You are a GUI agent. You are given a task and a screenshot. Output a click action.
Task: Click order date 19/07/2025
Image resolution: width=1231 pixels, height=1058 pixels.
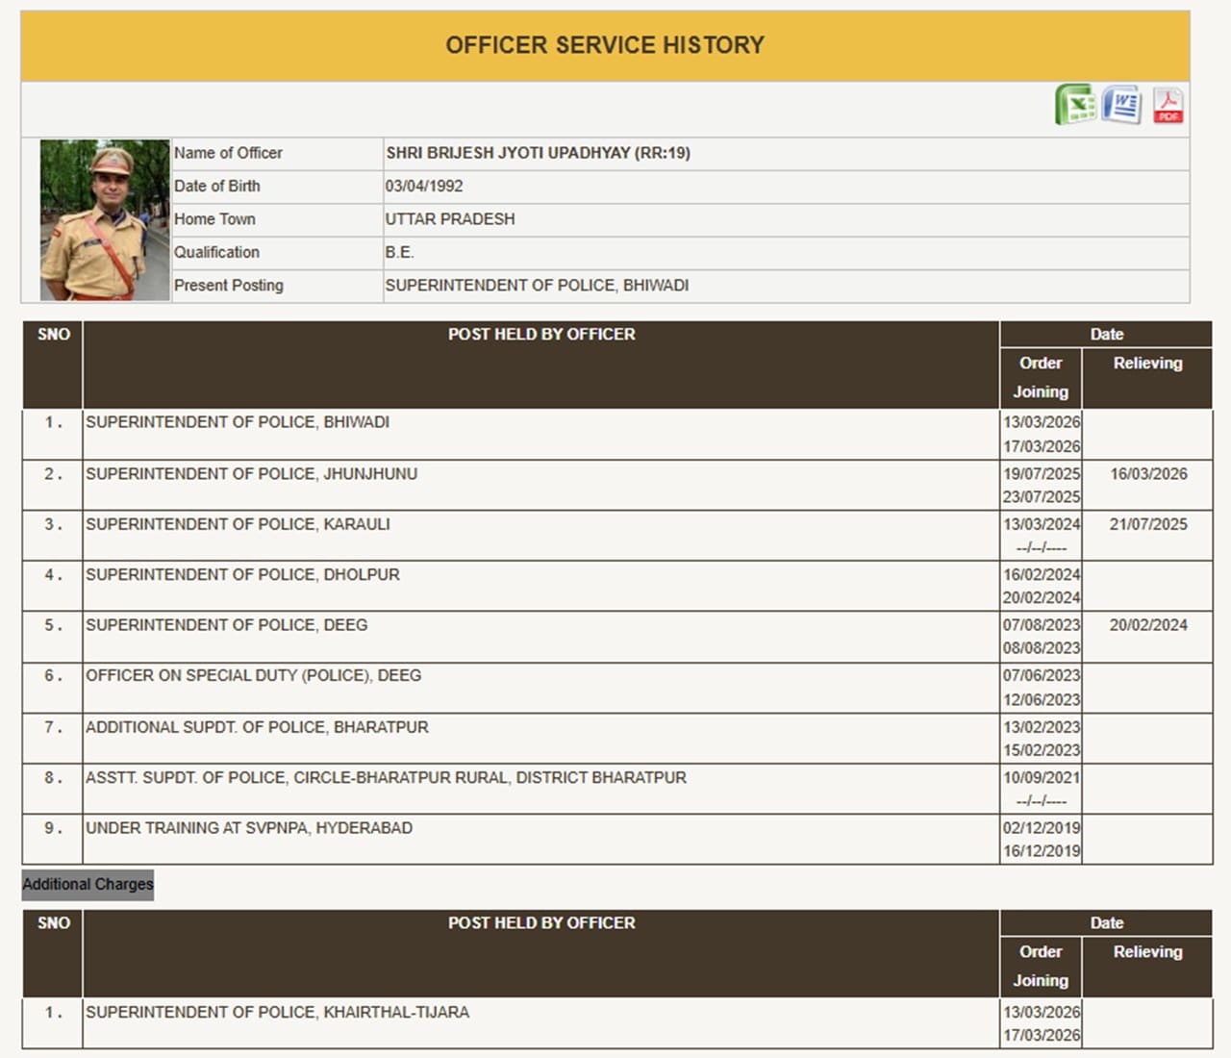(x=1042, y=474)
